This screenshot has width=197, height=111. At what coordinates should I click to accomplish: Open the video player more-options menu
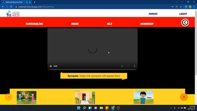tap(134, 66)
